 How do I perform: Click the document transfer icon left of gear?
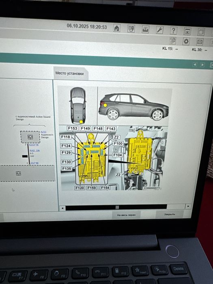click(x=172, y=41)
